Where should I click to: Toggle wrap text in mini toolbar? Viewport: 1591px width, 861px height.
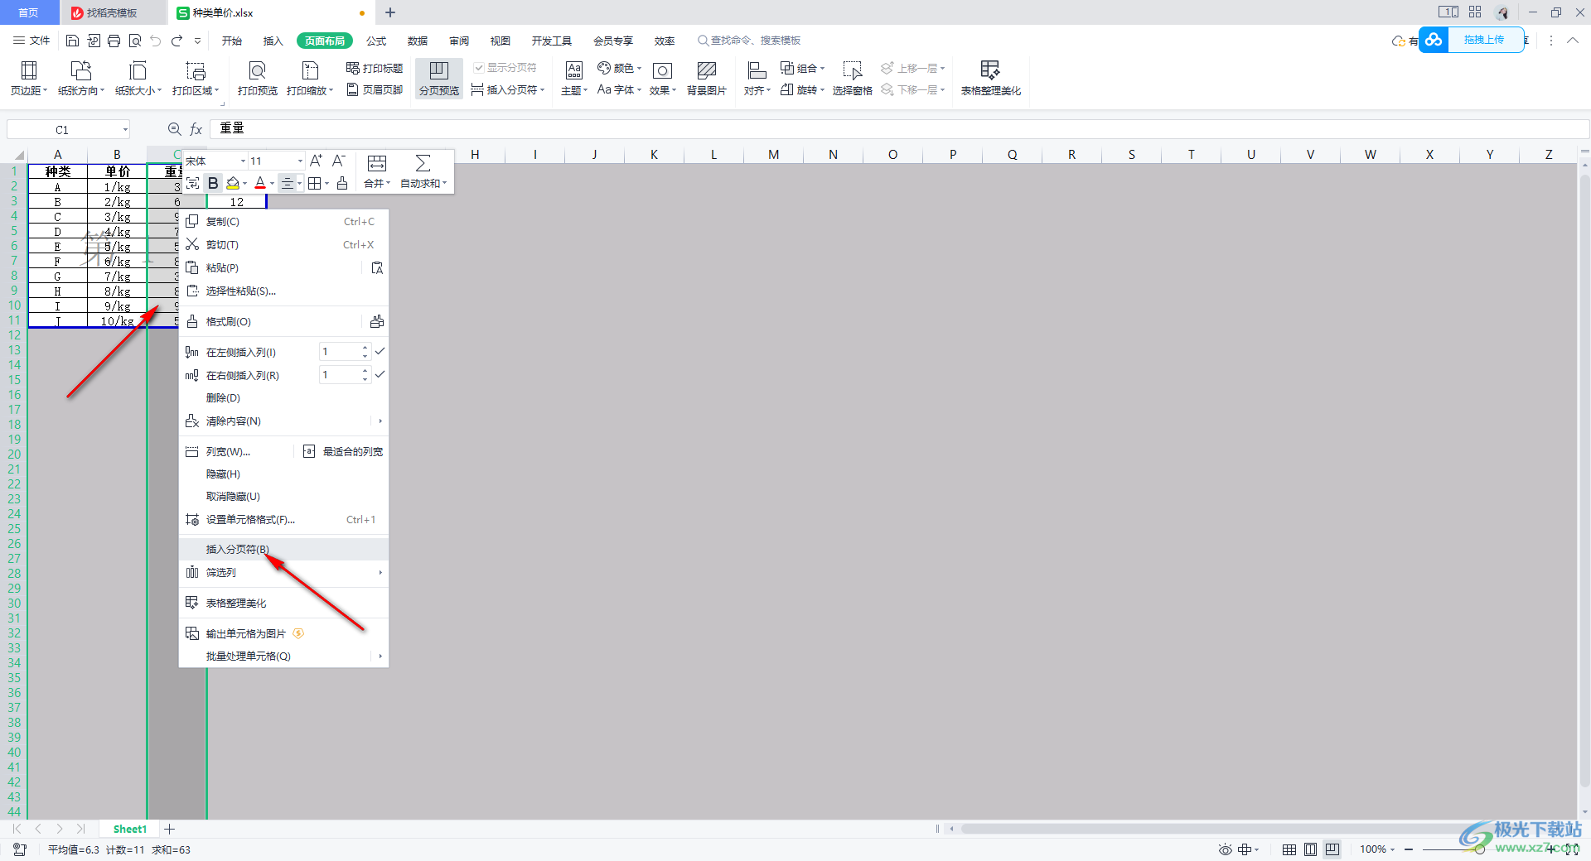point(192,183)
